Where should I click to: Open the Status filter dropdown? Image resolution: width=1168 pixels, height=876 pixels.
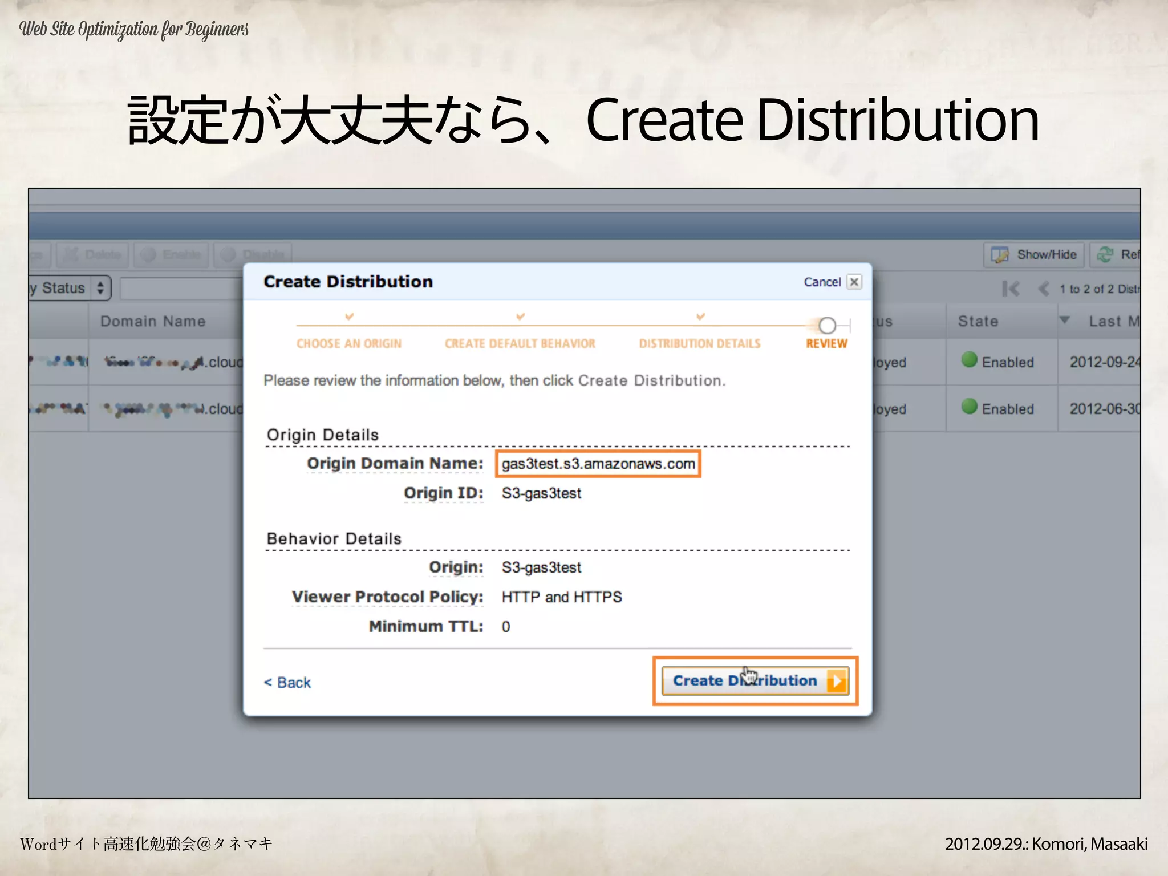click(x=70, y=288)
